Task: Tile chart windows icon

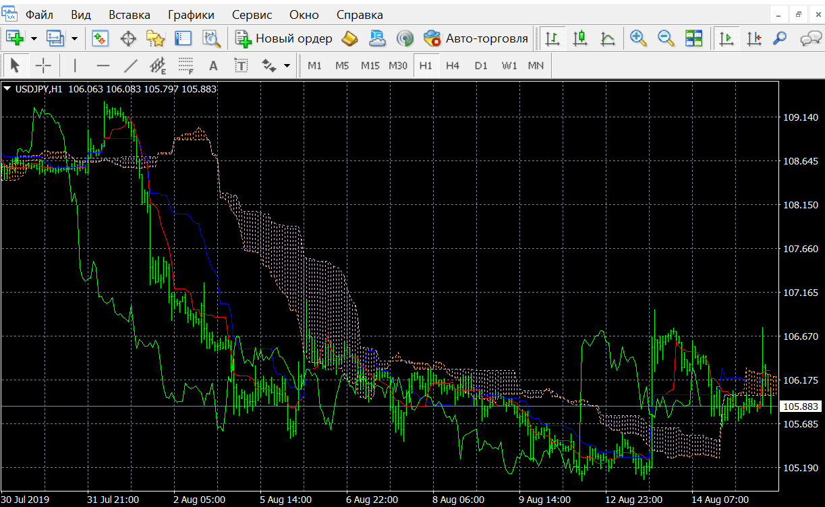Action: 693,38
